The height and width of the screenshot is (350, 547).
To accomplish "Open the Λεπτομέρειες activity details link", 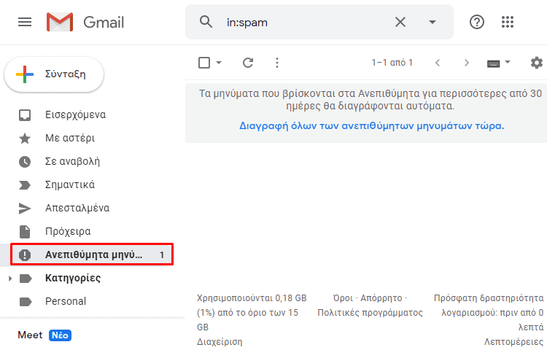I will [514, 342].
